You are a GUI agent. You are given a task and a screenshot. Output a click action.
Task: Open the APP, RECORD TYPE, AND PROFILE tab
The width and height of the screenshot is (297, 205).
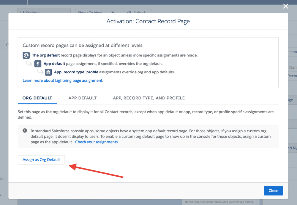click(x=148, y=98)
